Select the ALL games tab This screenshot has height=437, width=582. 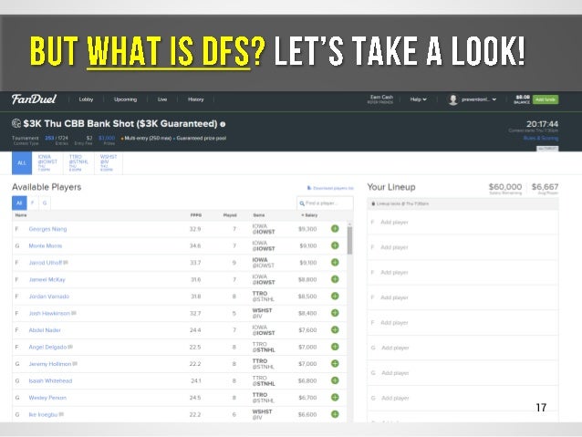(x=22, y=162)
